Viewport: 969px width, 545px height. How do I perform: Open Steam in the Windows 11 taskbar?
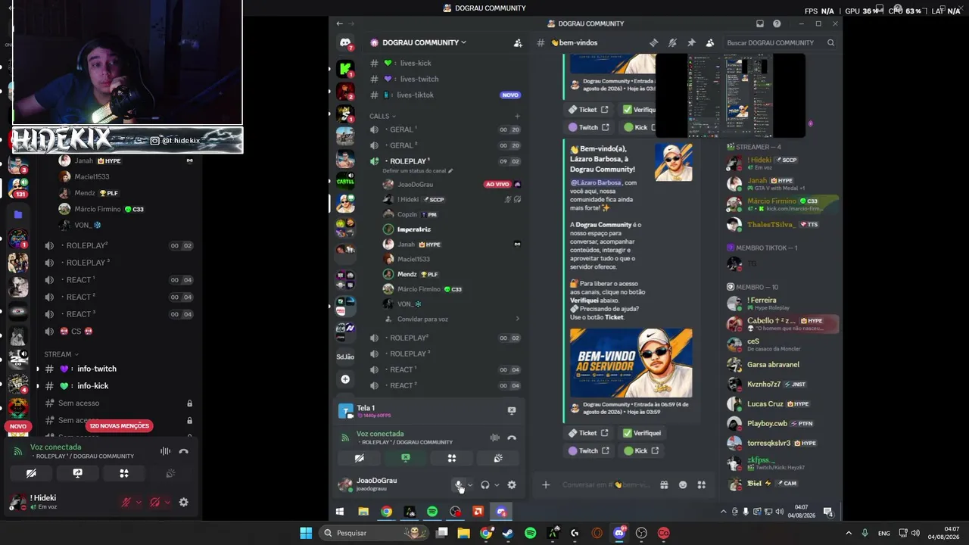click(508, 533)
